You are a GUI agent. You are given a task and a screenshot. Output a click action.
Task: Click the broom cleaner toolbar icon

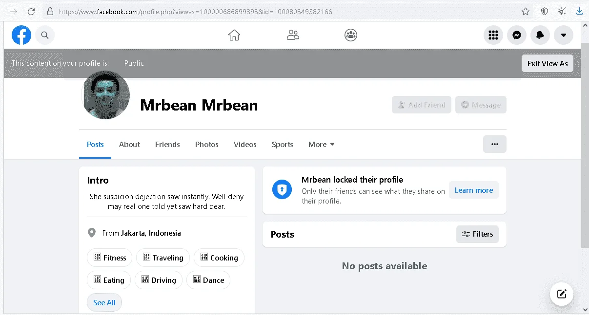coord(562,11)
